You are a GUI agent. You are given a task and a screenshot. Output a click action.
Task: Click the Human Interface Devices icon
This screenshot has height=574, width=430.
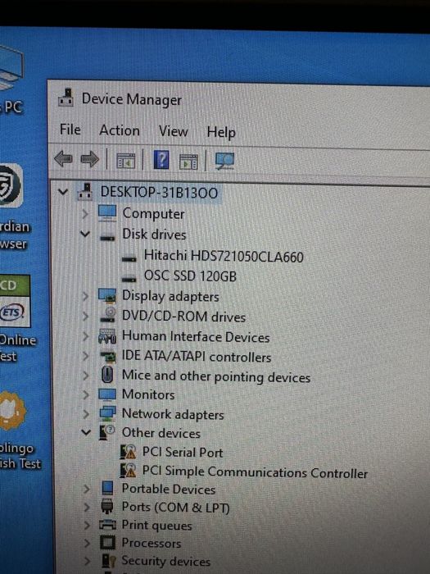coord(107,336)
